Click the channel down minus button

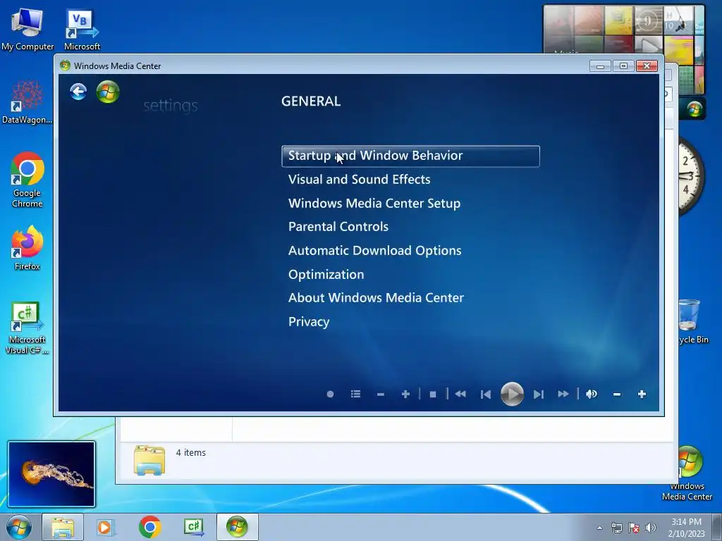pos(380,394)
